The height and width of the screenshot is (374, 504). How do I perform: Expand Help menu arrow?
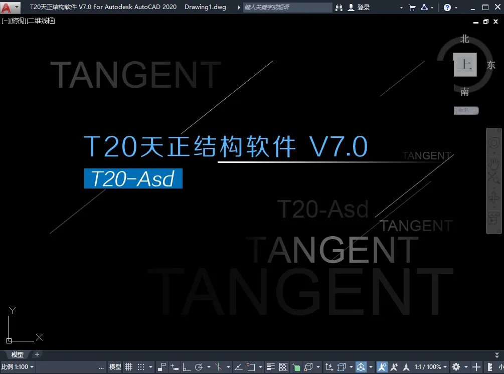click(x=456, y=8)
